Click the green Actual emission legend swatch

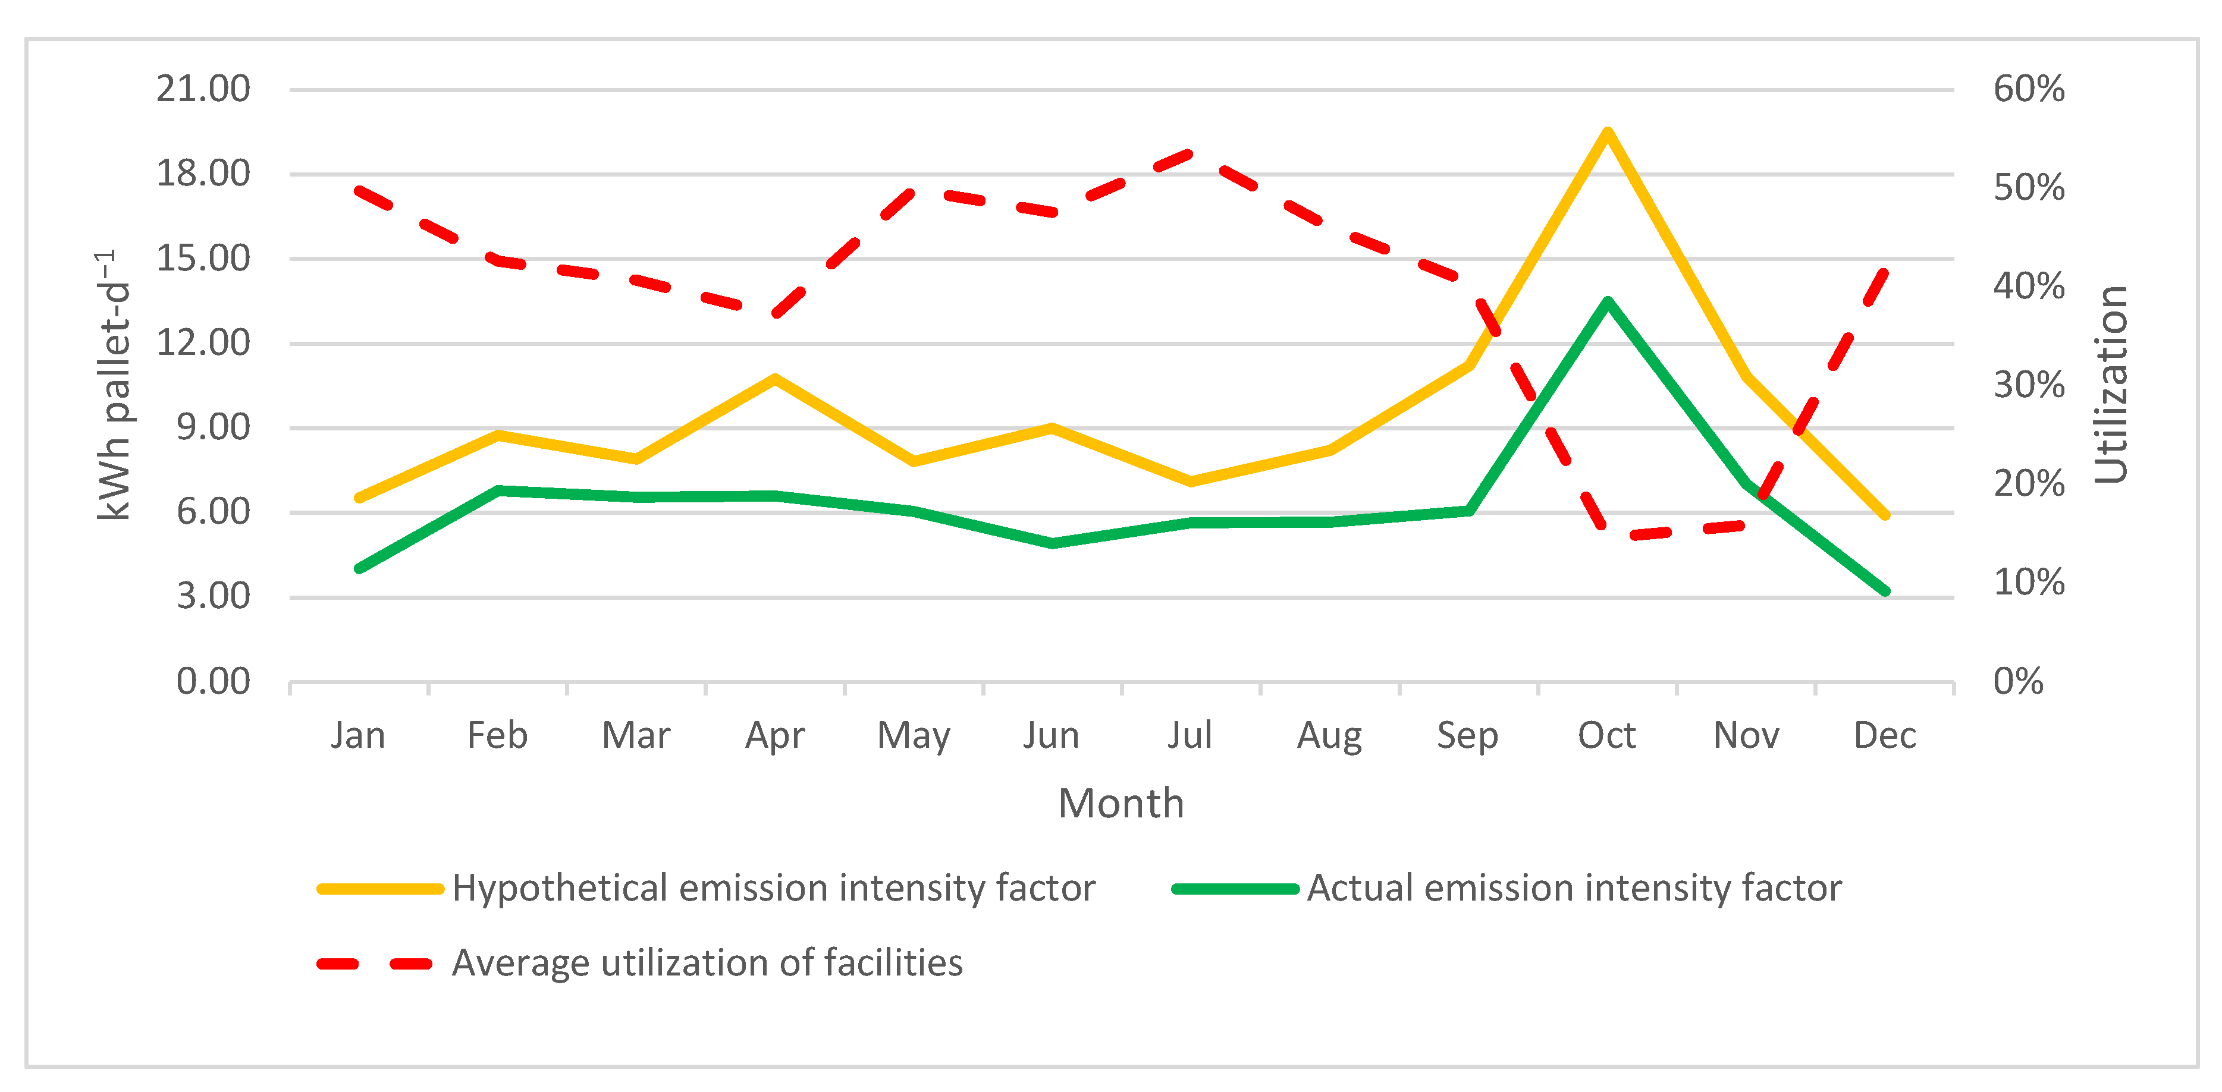click(x=1235, y=889)
